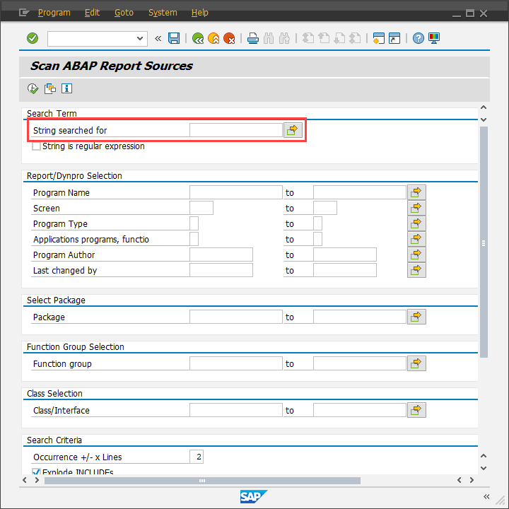Click the Execute clock icon
509x509 pixels.
[33, 88]
